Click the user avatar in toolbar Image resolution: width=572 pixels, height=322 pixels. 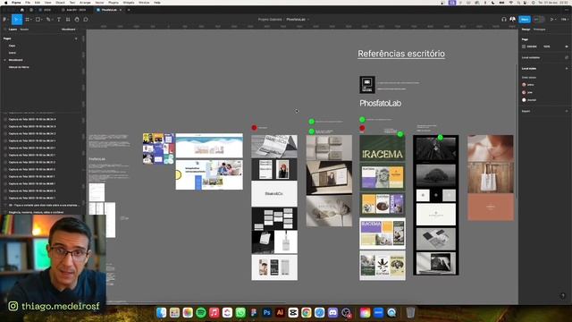(512, 20)
